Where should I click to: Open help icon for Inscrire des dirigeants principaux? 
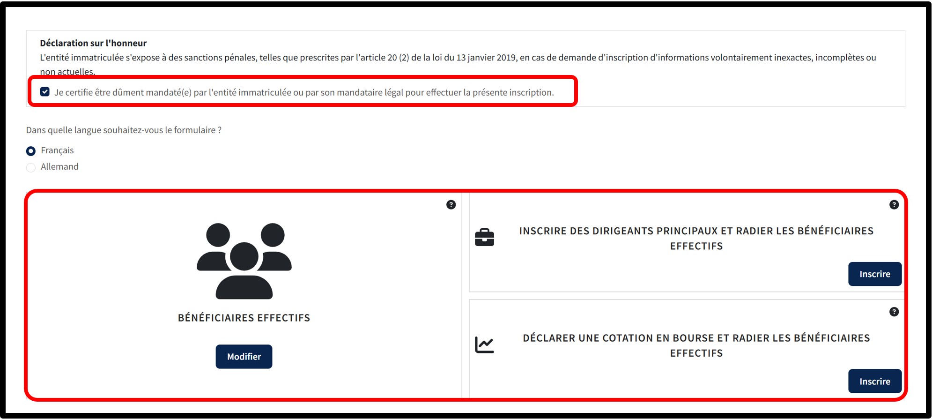coord(894,205)
